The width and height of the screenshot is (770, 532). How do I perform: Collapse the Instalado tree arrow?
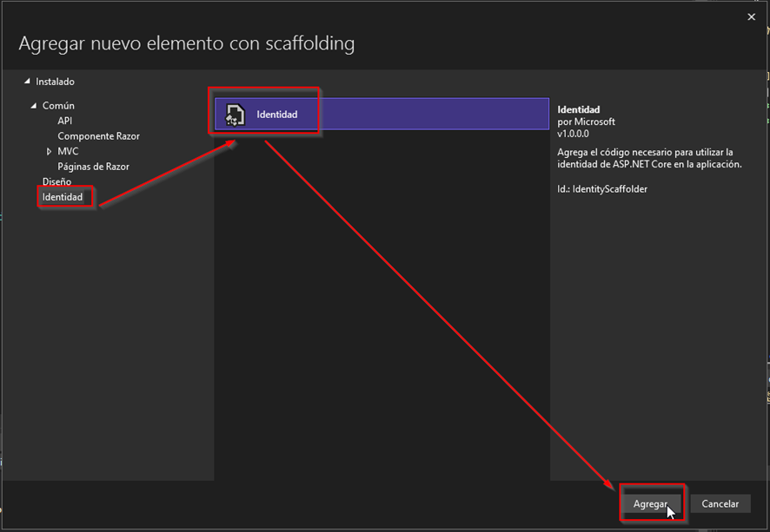point(28,82)
